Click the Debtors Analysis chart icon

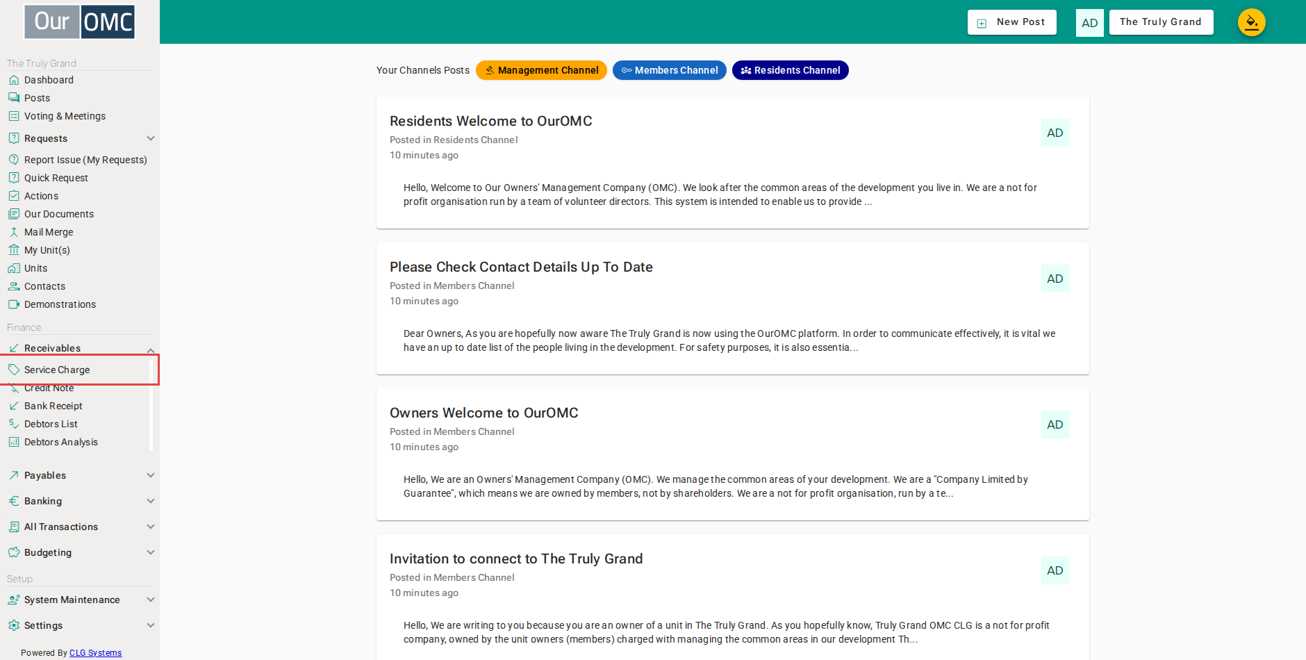(14, 442)
